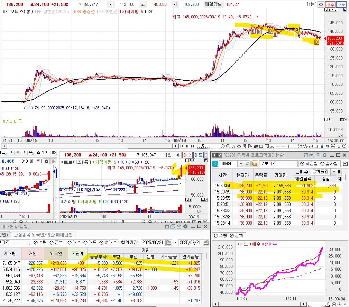The image size is (349, 307).
Task: Click the [1분] interval label on main chart
Action: pos(312,4)
